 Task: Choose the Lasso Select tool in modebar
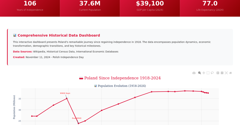(x=212, y=73)
